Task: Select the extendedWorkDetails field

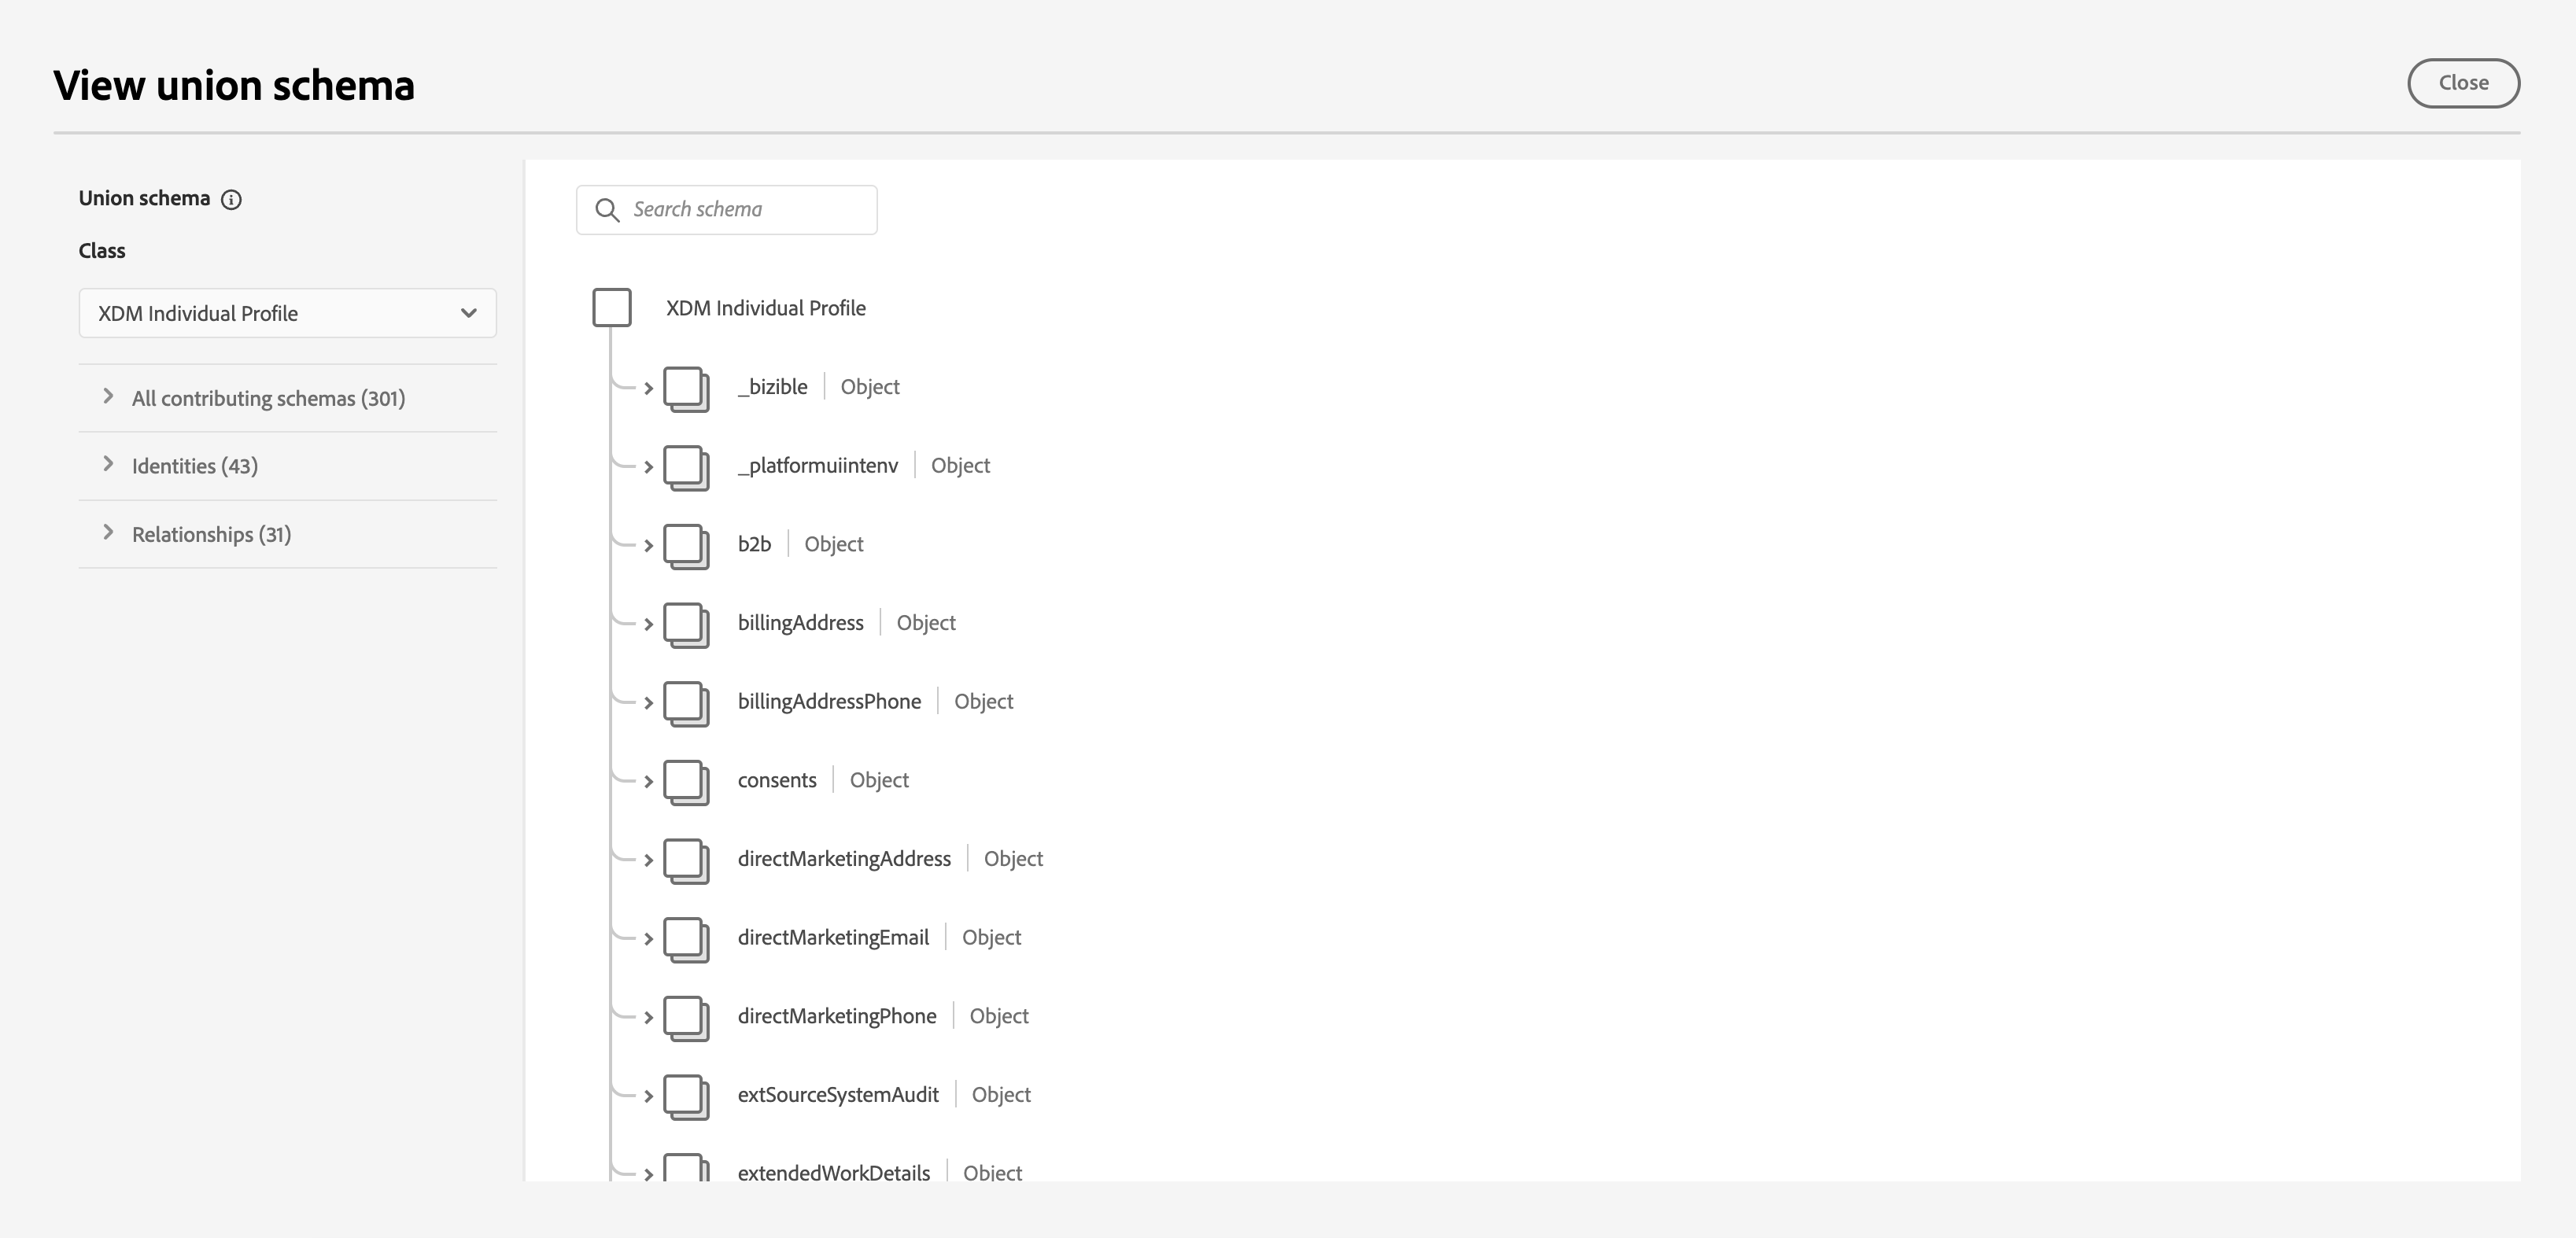Action: click(833, 1172)
